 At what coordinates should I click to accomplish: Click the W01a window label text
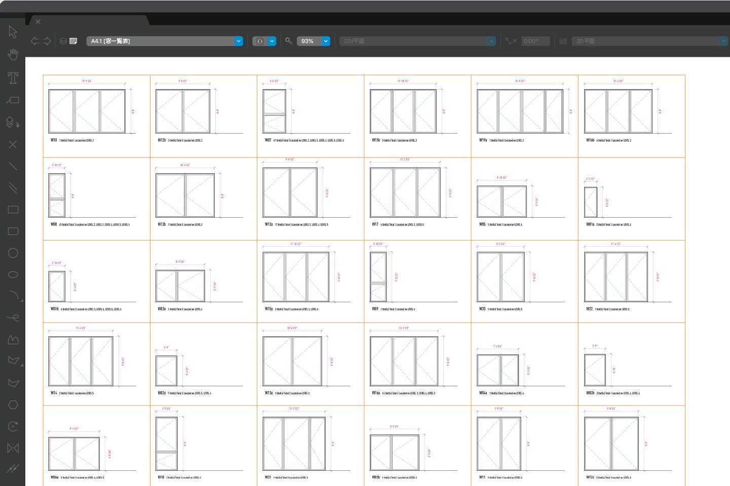[590, 224]
